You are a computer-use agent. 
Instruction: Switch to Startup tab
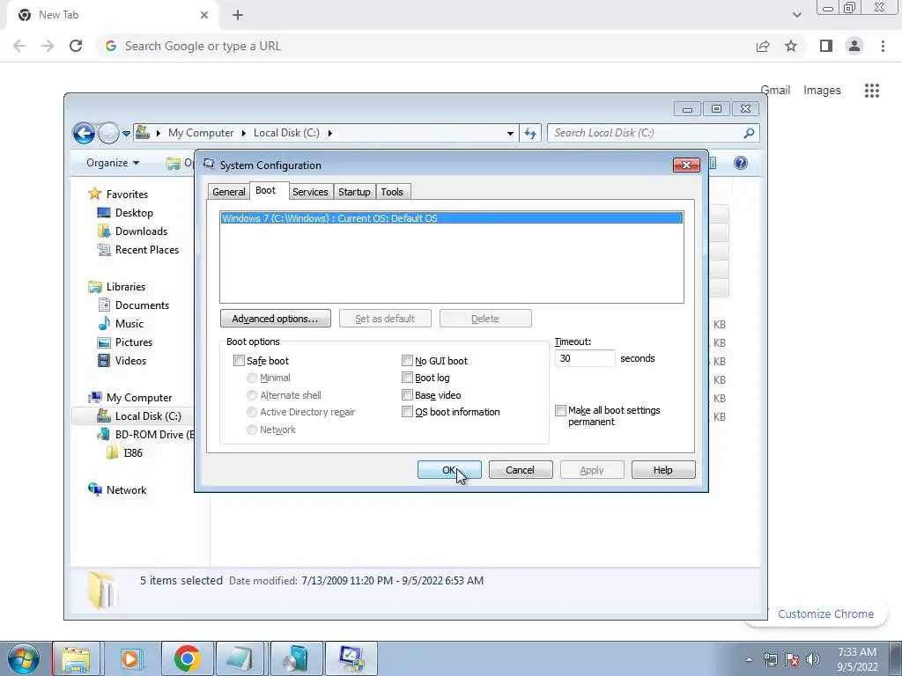[x=354, y=192]
